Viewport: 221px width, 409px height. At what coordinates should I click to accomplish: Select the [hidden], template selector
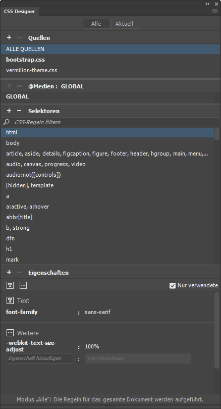(107, 185)
